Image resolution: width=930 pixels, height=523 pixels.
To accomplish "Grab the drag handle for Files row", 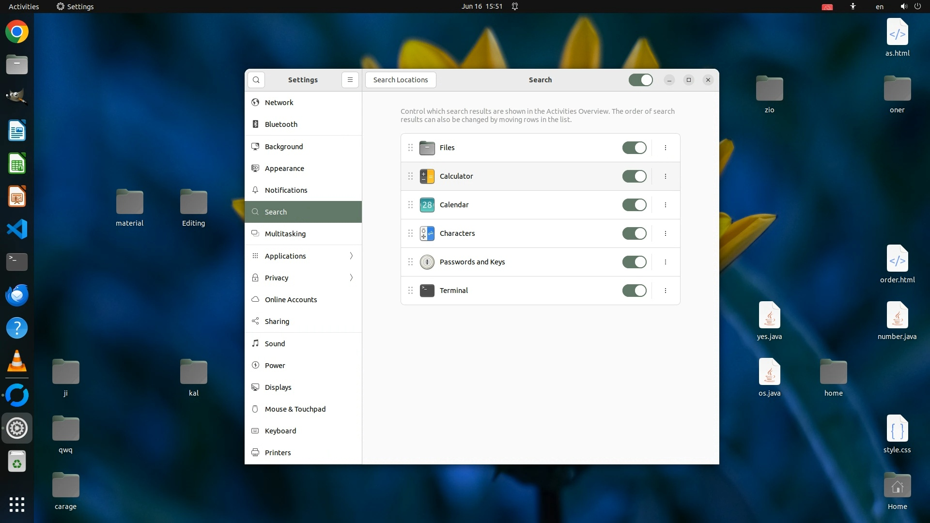I will click(x=410, y=148).
